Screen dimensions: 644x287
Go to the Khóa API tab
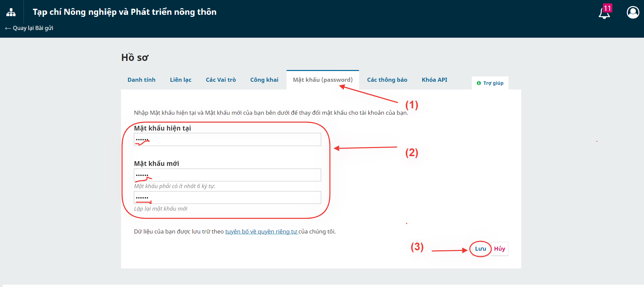click(434, 80)
